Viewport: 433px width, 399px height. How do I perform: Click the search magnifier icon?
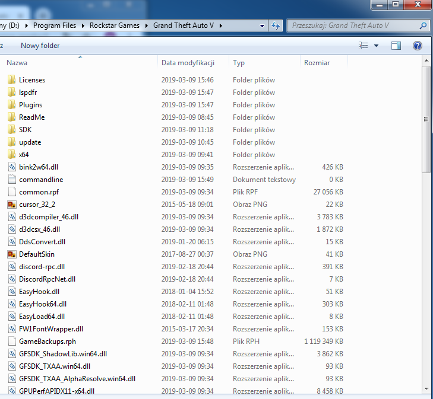[x=423, y=25]
